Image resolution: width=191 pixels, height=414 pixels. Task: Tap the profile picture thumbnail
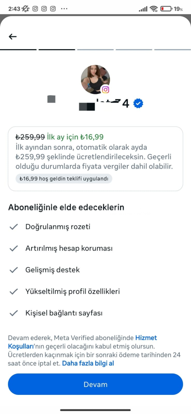[95, 79]
